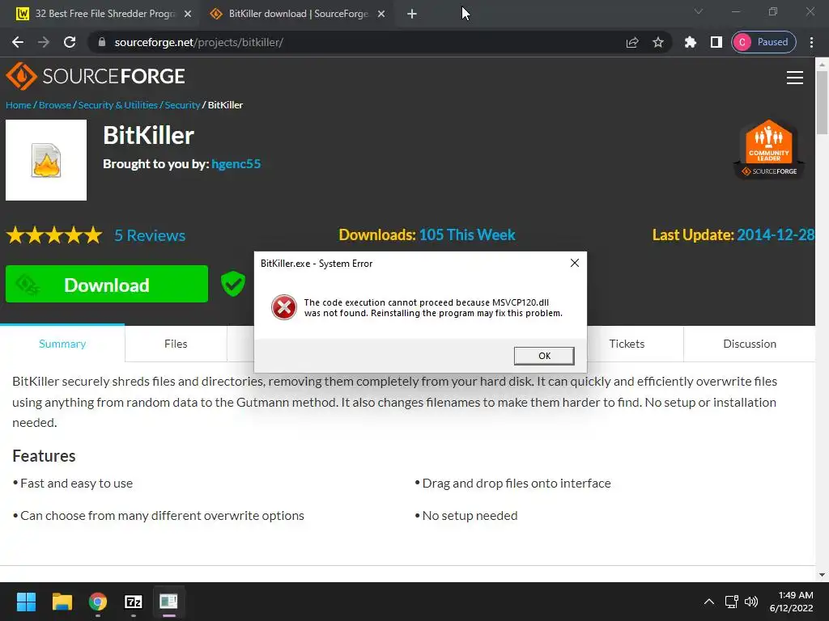Click the 105 This Week downloads link
Viewport: 829px width, 621px height.
[467, 235]
